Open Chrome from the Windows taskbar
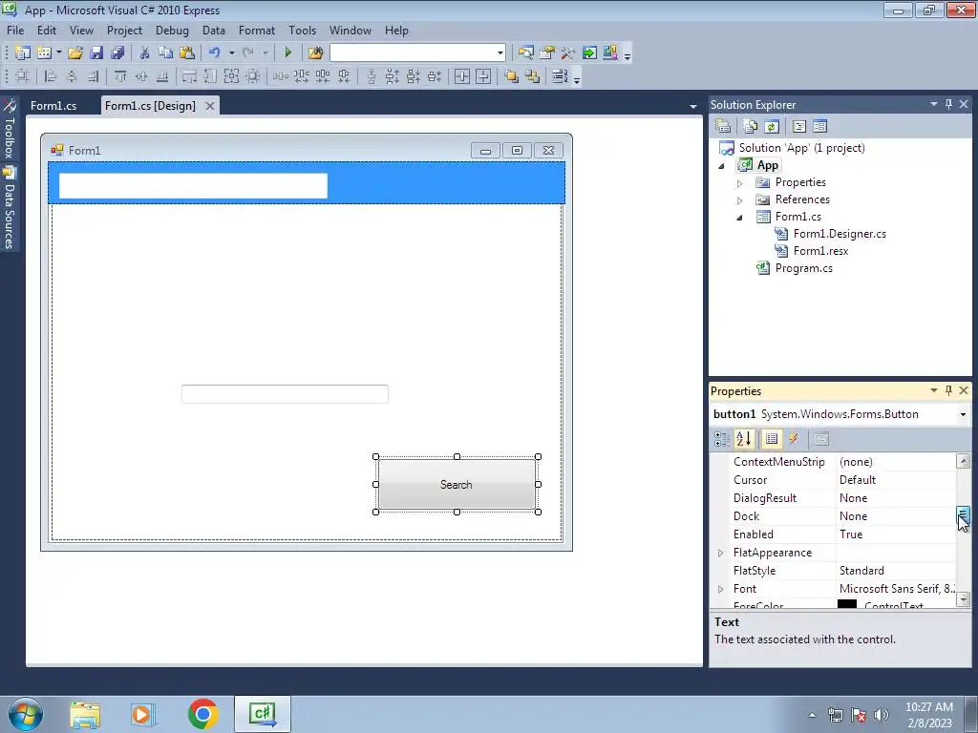This screenshot has height=733, width=978. tap(202, 714)
